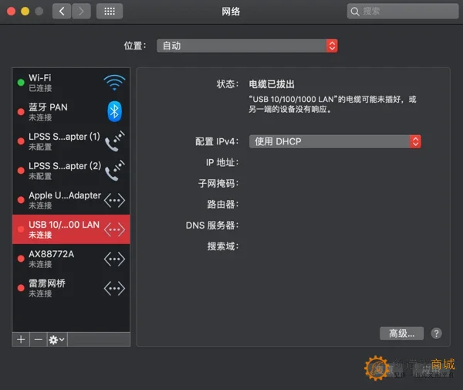
Task: Select the USB 10/...00 LAN service
Action: pyautogui.click(x=71, y=229)
